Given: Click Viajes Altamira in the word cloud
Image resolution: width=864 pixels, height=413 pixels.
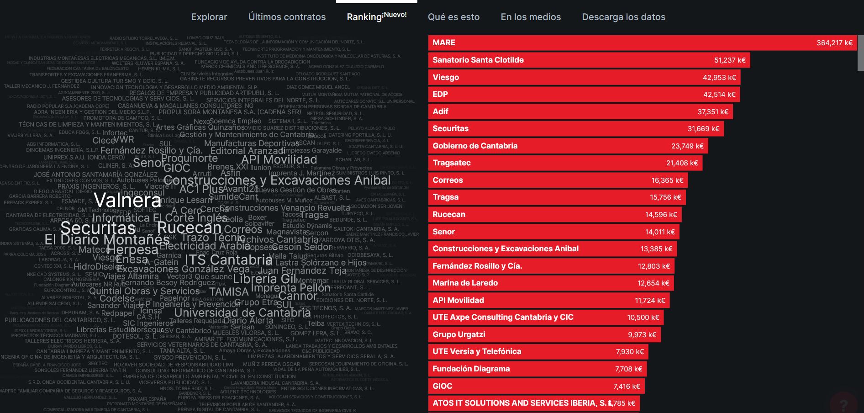Looking at the screenshot, I should (131, 276).
